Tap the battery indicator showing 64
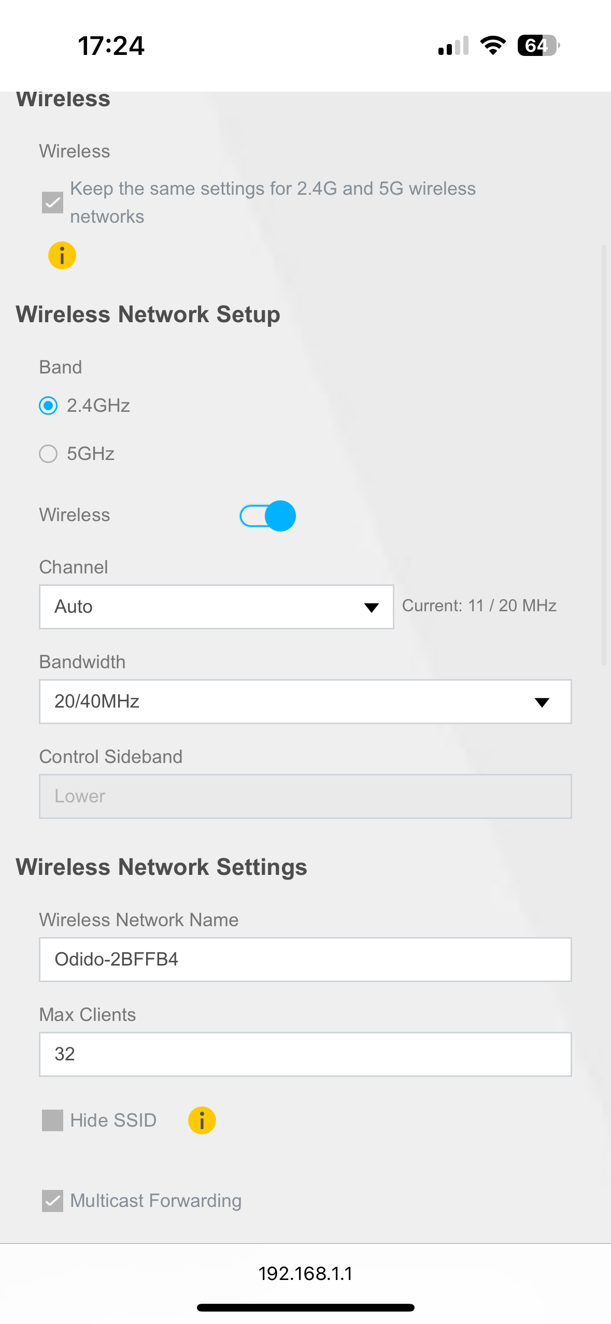611x1324 pixels. click(538, 46)
